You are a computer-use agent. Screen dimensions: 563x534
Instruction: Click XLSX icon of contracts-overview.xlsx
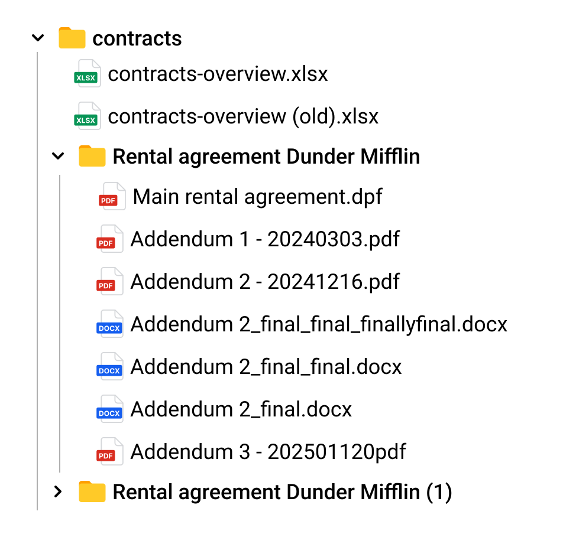coord(87,74)
